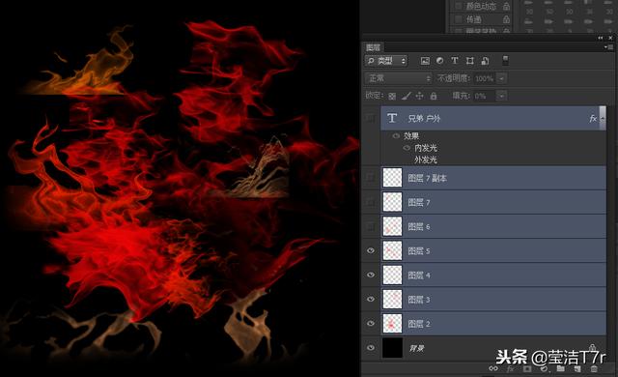The height and width of the screenshot is (377, 618).
Task: Click lock position move icon
Action: click(x=420, y=96)
